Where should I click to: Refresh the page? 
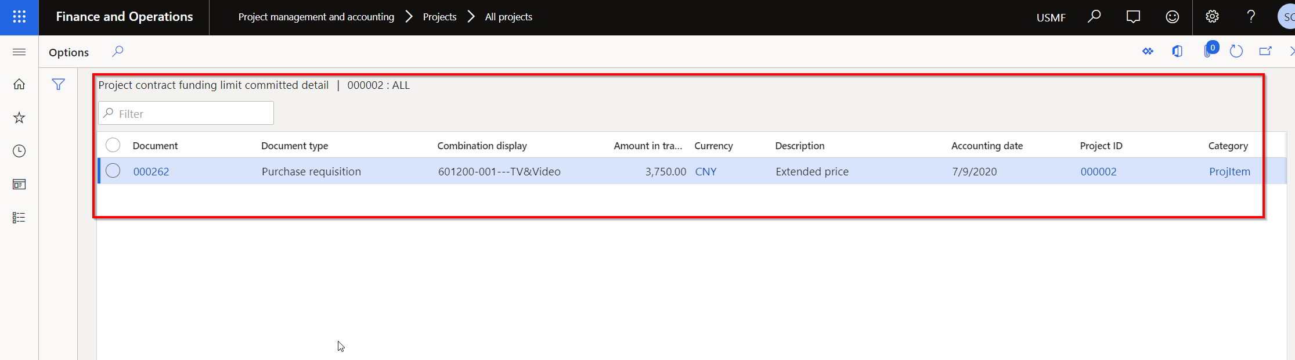(1236, 52)
